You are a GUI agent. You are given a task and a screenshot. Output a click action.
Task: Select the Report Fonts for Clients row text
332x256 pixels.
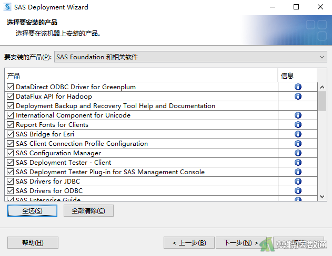(52, 124)
